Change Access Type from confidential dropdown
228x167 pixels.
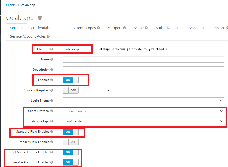pos(143,121)
